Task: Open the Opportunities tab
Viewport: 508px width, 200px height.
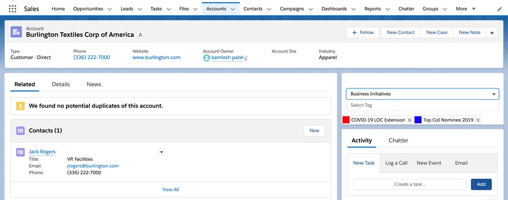Action: coord(88,9)
